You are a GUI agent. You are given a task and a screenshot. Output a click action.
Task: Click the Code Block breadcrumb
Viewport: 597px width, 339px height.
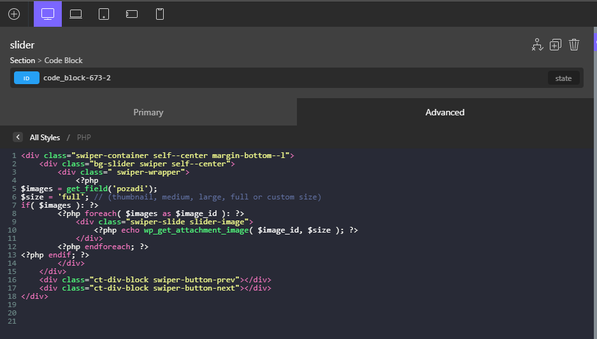(63, 60)
